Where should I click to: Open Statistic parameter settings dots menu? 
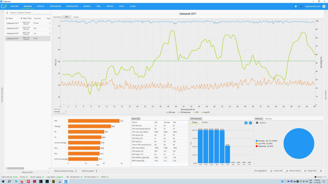[76, 171]
